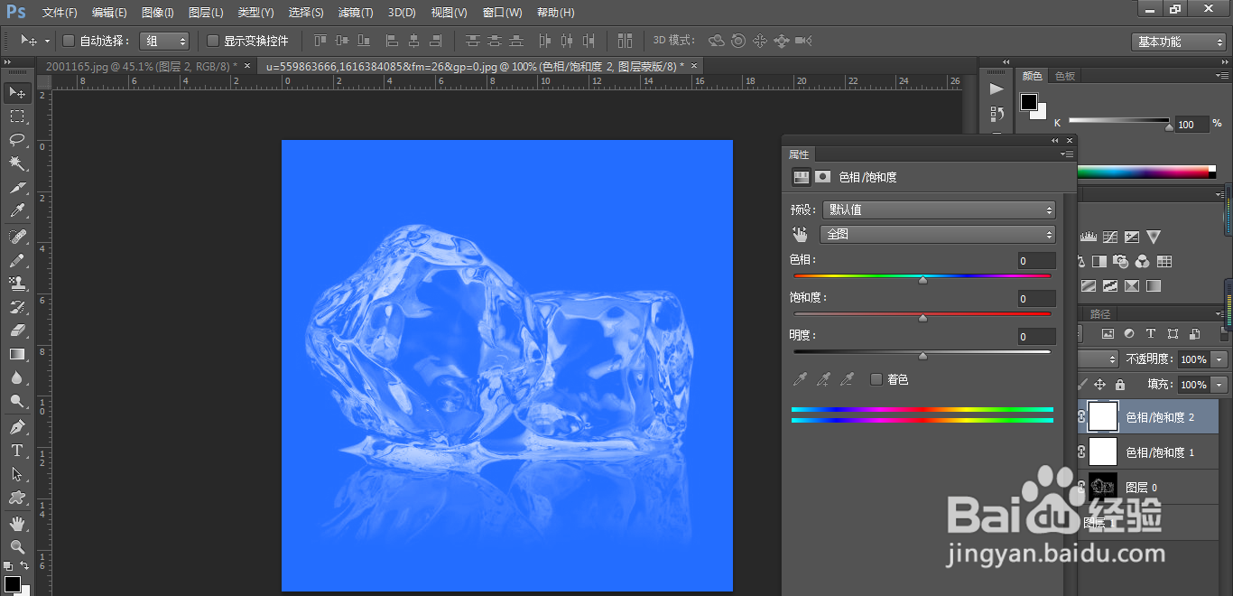Click the add-to-sample eyedropper in Properties
Screen dimensions: 1233x596
pyautogui.click(x=823, y=379)
